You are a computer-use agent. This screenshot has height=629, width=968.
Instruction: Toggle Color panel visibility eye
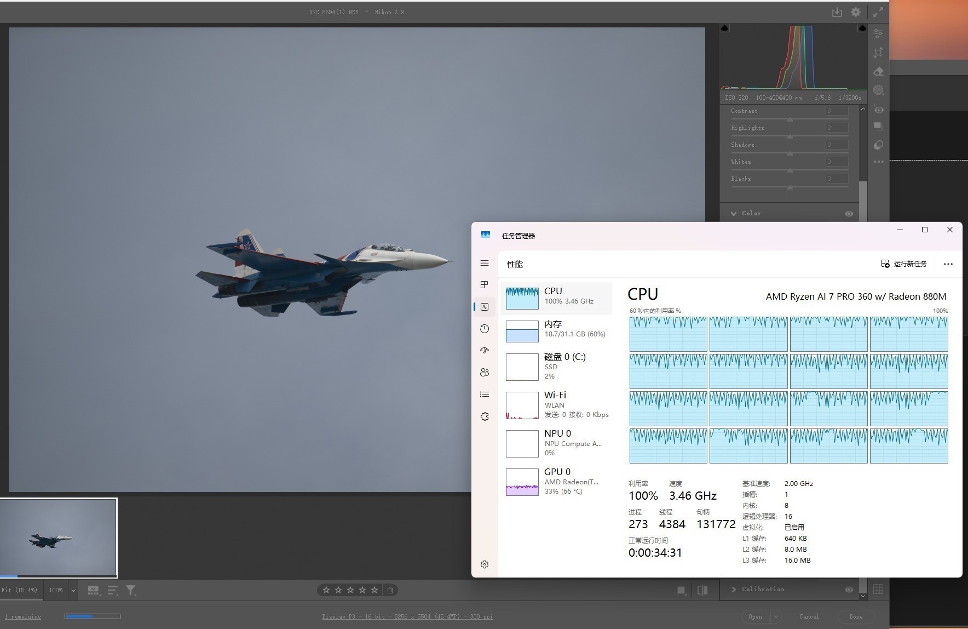point(849,214)
